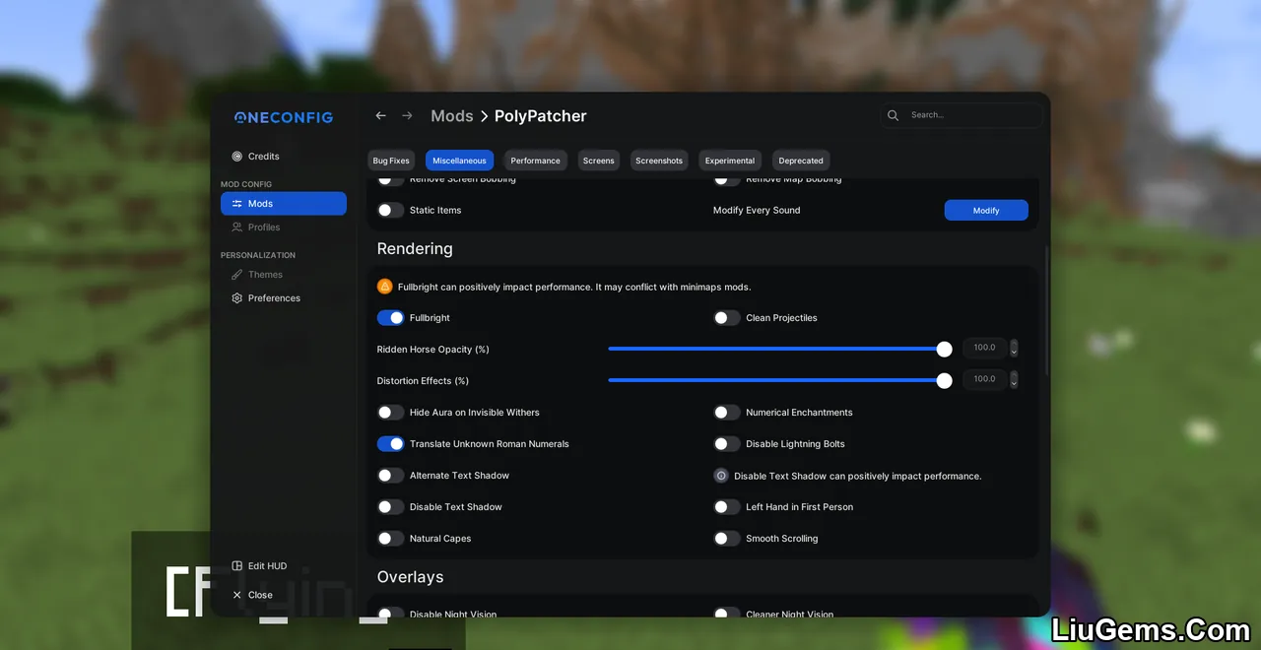Click Distortion Effects stepper arrows
The image size is (1261, 650).
click(1014, 380)
